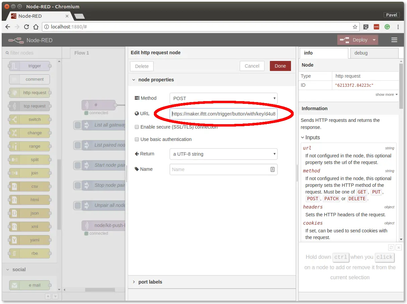Screen dimensions: 407x304
Task: Switch to the debug sidebar tab
Action: coord(374,53)
